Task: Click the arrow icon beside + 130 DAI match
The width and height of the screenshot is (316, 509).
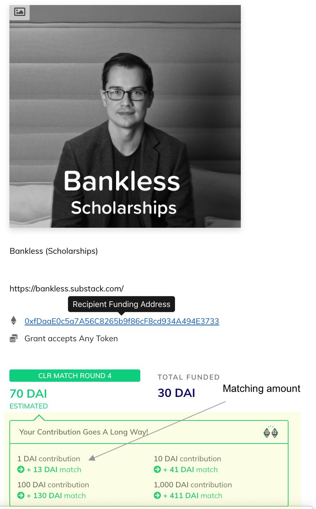Action: (21, 496)
